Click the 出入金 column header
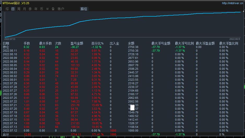The height and width of the screenshot is (138, 245). point(114,43)
